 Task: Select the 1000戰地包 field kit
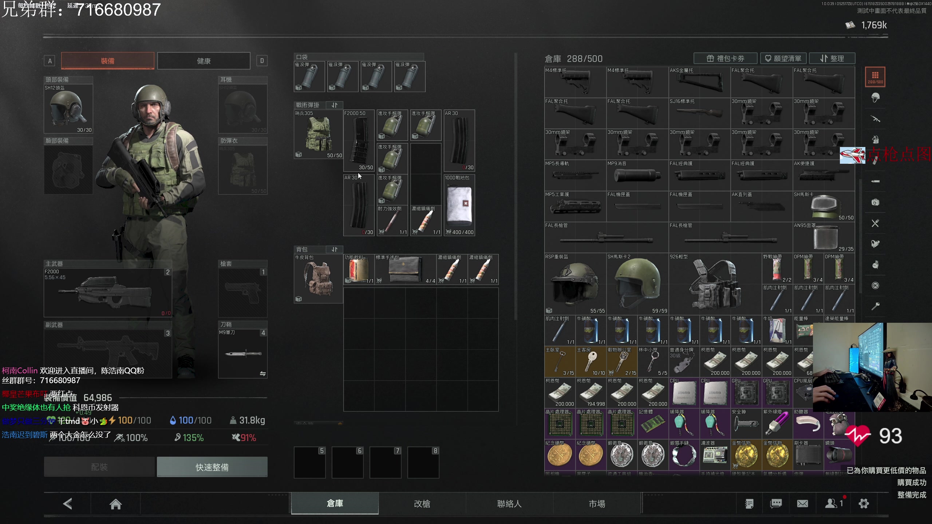[459, 205]
